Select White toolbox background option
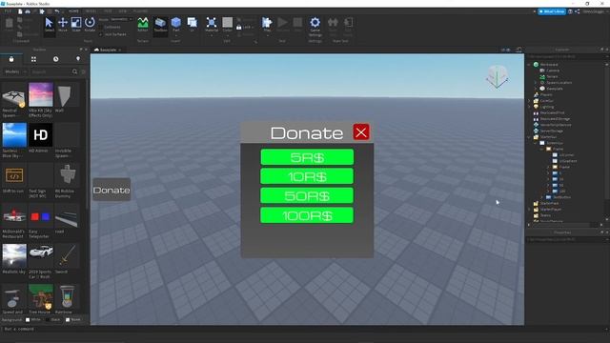This screenshot has height=343, width=610. (32, 320)
